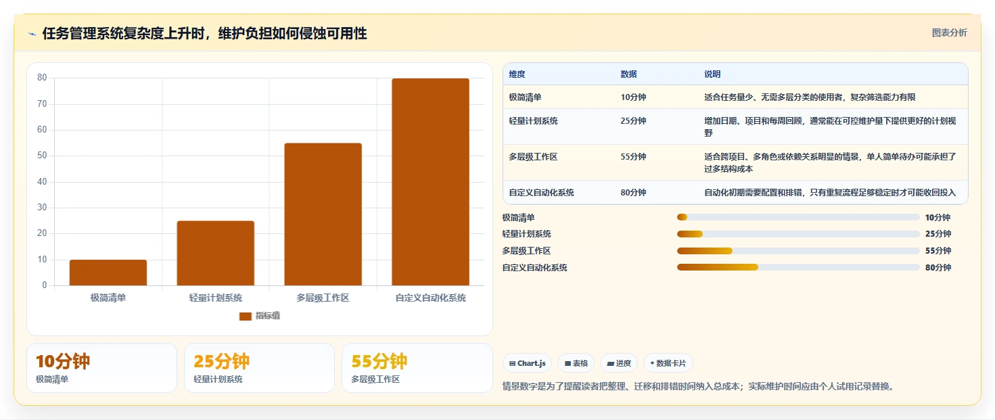This screenshot has height=420, width=995.
Task: Click the 25分钟 table cell
Action: pos(633,121)
